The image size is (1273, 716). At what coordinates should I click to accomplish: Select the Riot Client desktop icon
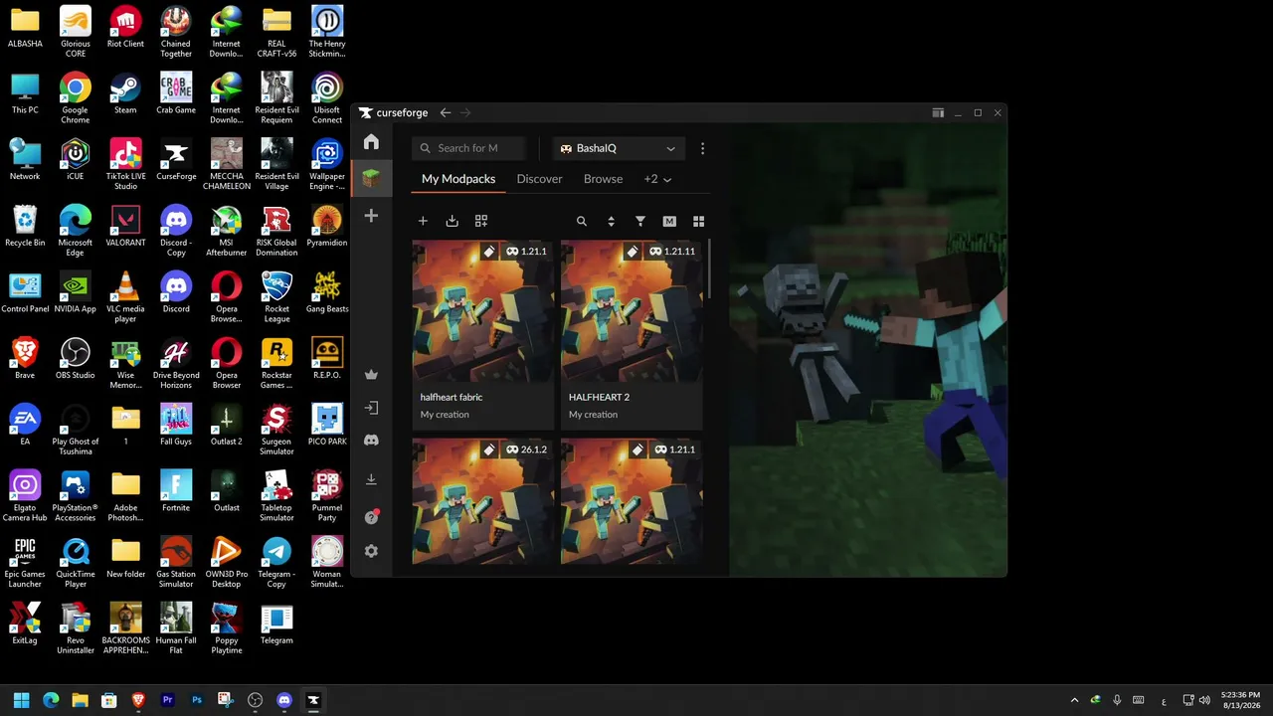(x=125, y=27)
